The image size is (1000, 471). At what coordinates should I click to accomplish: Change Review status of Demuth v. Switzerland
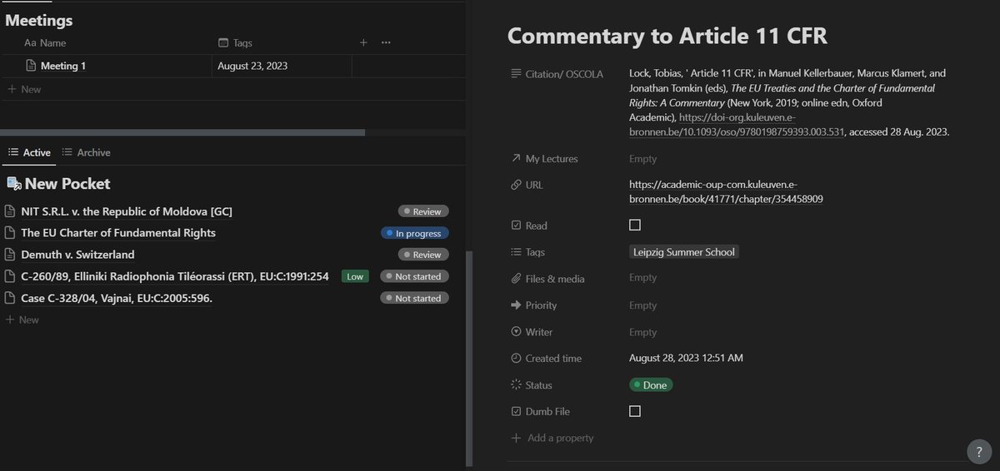point(423,255)
